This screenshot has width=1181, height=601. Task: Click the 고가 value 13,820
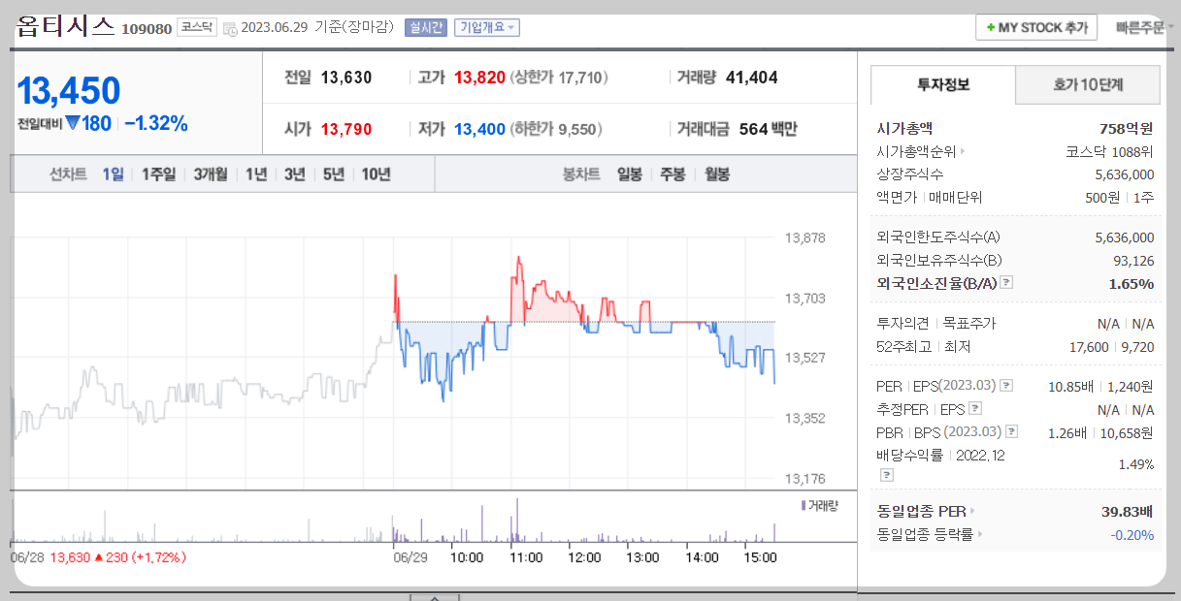pyautogui.click(x=480, y=78)
